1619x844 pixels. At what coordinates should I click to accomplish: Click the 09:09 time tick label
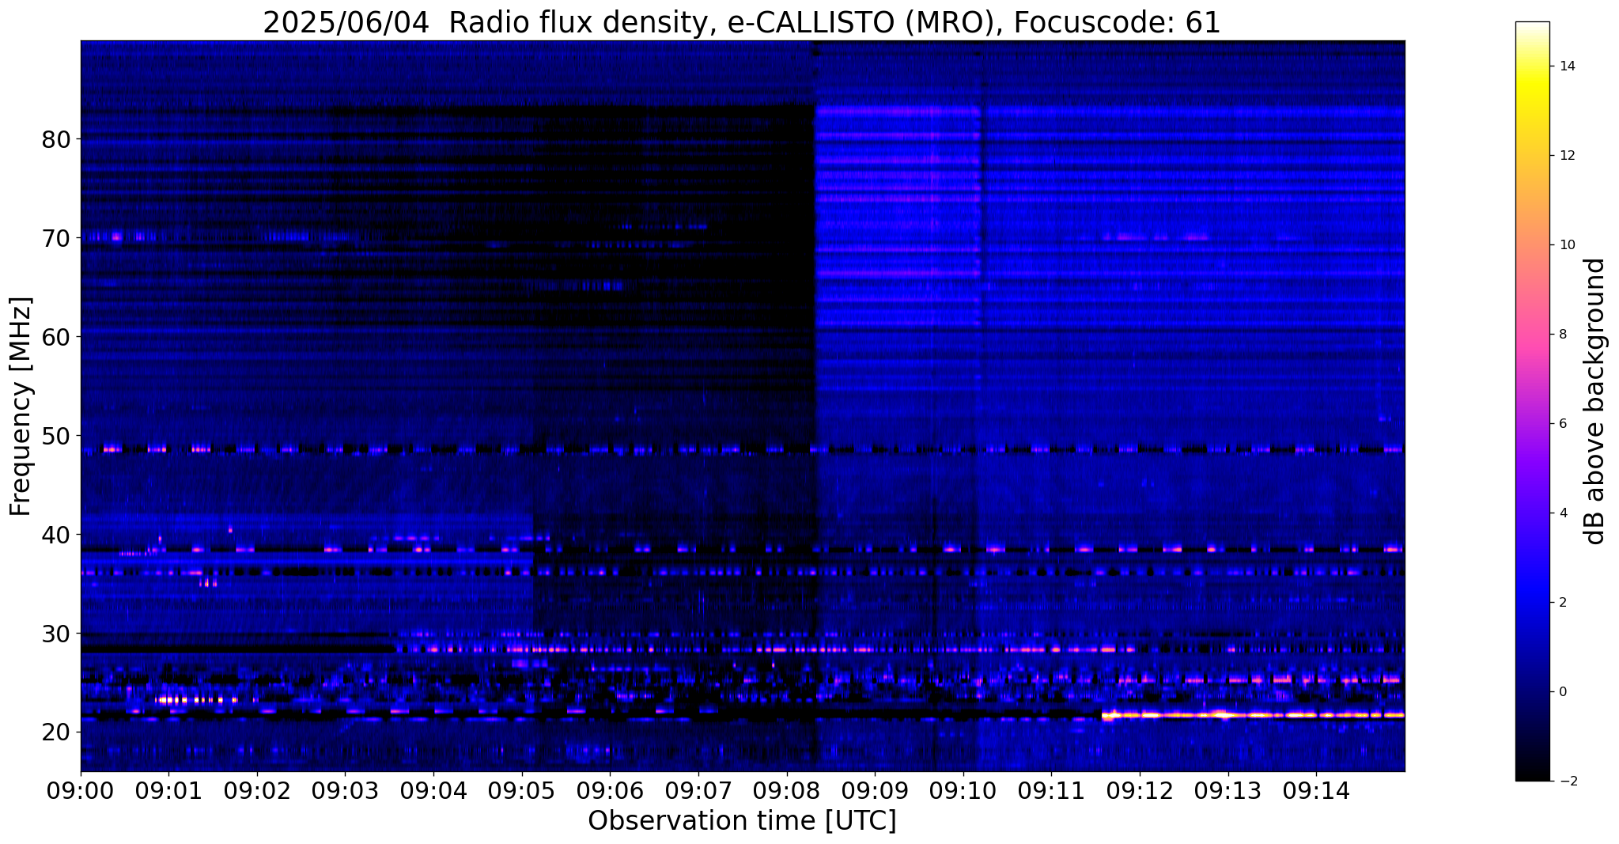pyautogui.click(x=875, y=792)
